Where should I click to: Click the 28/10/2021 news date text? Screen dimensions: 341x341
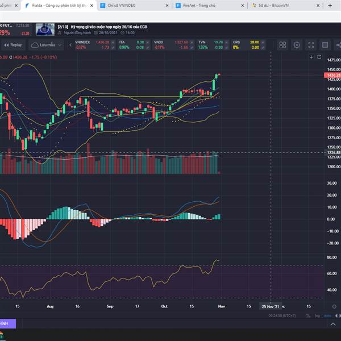[108, 33]
